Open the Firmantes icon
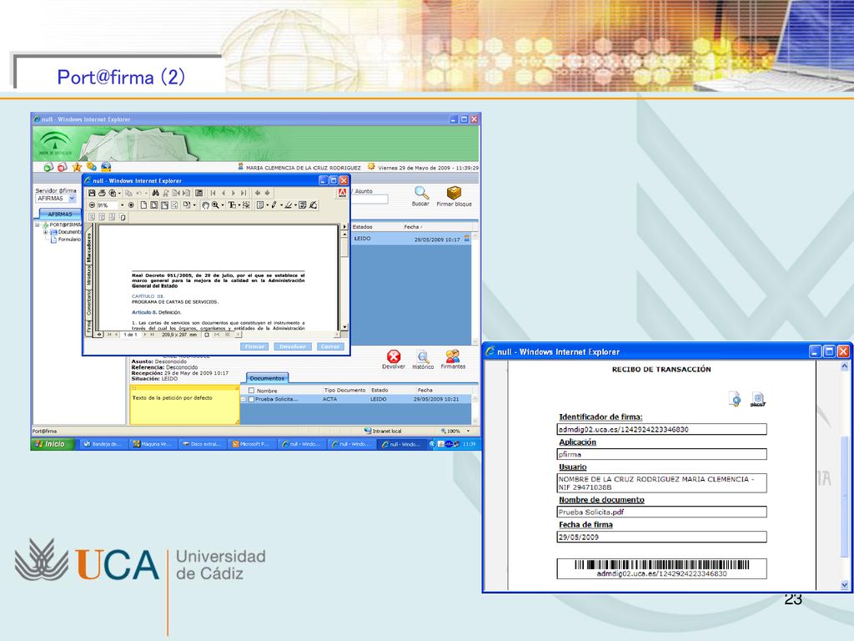854x641 pixels. coord(453,356)
